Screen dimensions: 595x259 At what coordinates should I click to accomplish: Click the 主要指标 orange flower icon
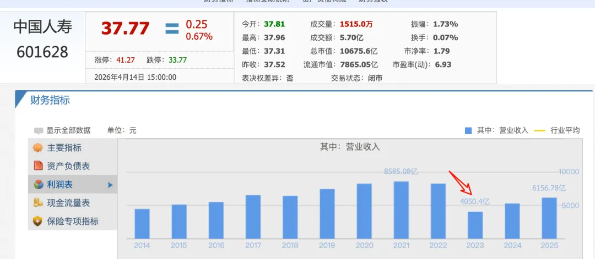coord(37,148)
